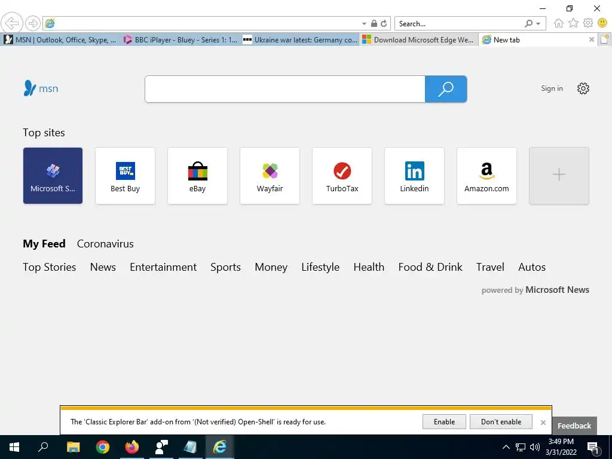Open the Microsoft Store top site tile
This screenshot has height=459, width=612.
click(x=53, y=176)
